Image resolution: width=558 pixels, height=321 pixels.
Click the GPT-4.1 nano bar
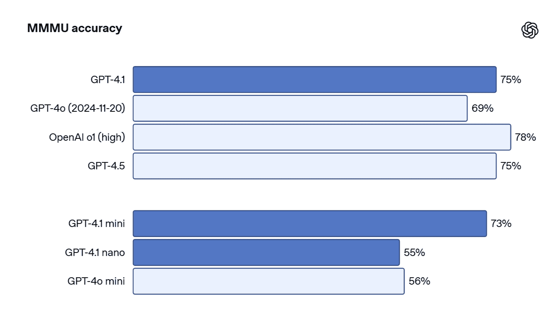pos(266,253)
